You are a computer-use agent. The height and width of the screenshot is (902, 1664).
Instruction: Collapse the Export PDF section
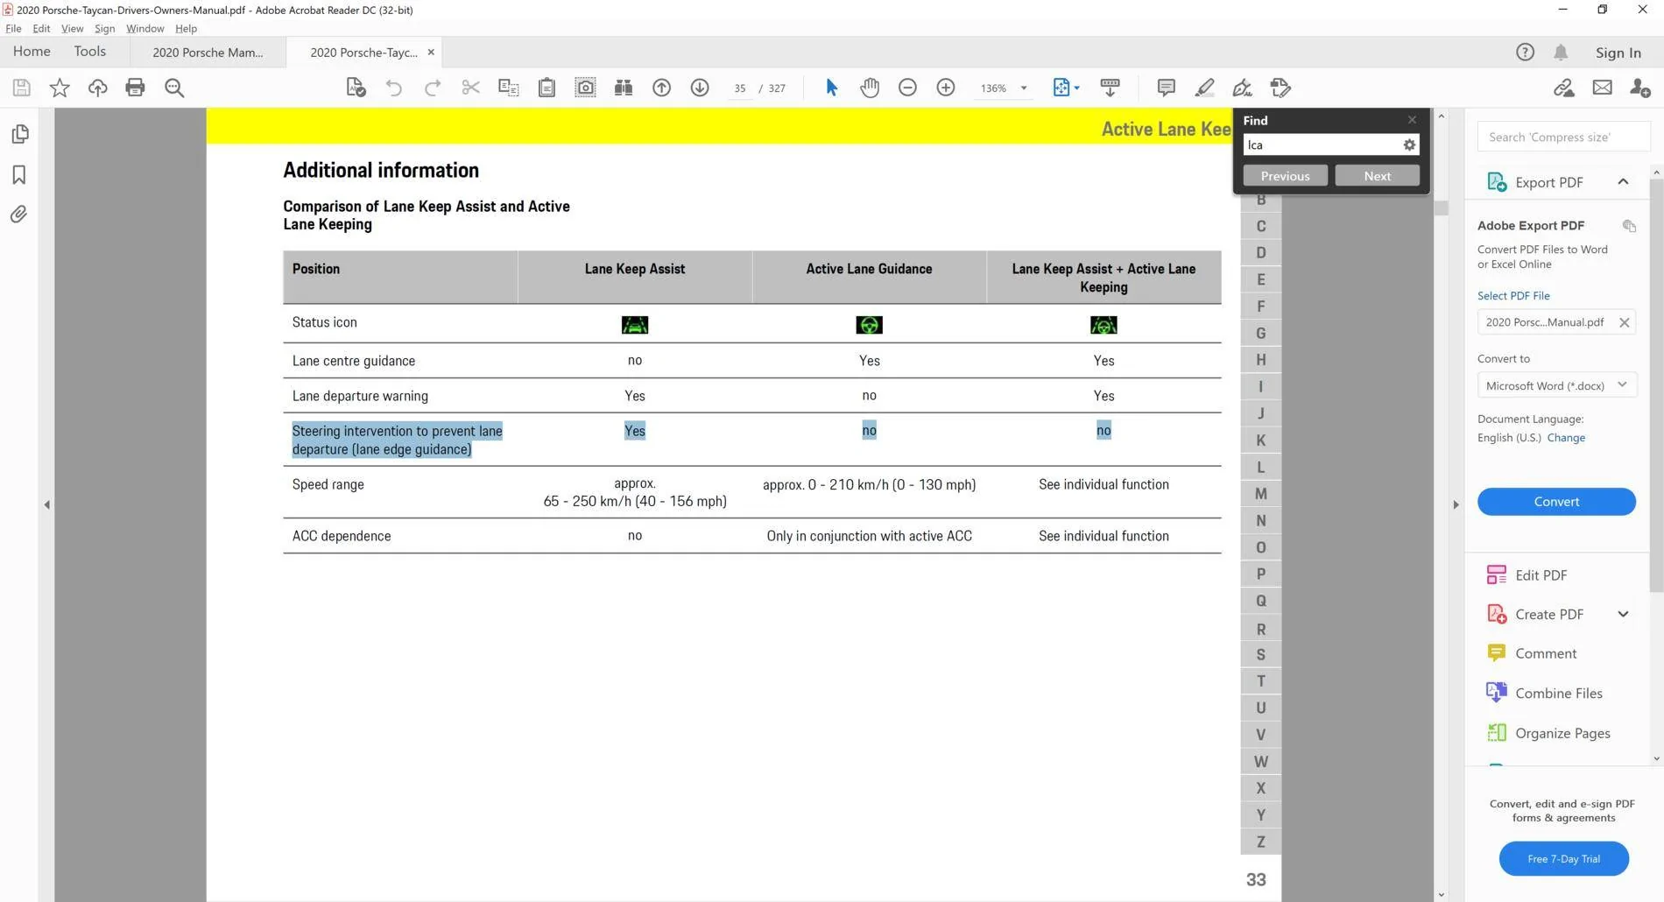click(x=1623, y=182)
